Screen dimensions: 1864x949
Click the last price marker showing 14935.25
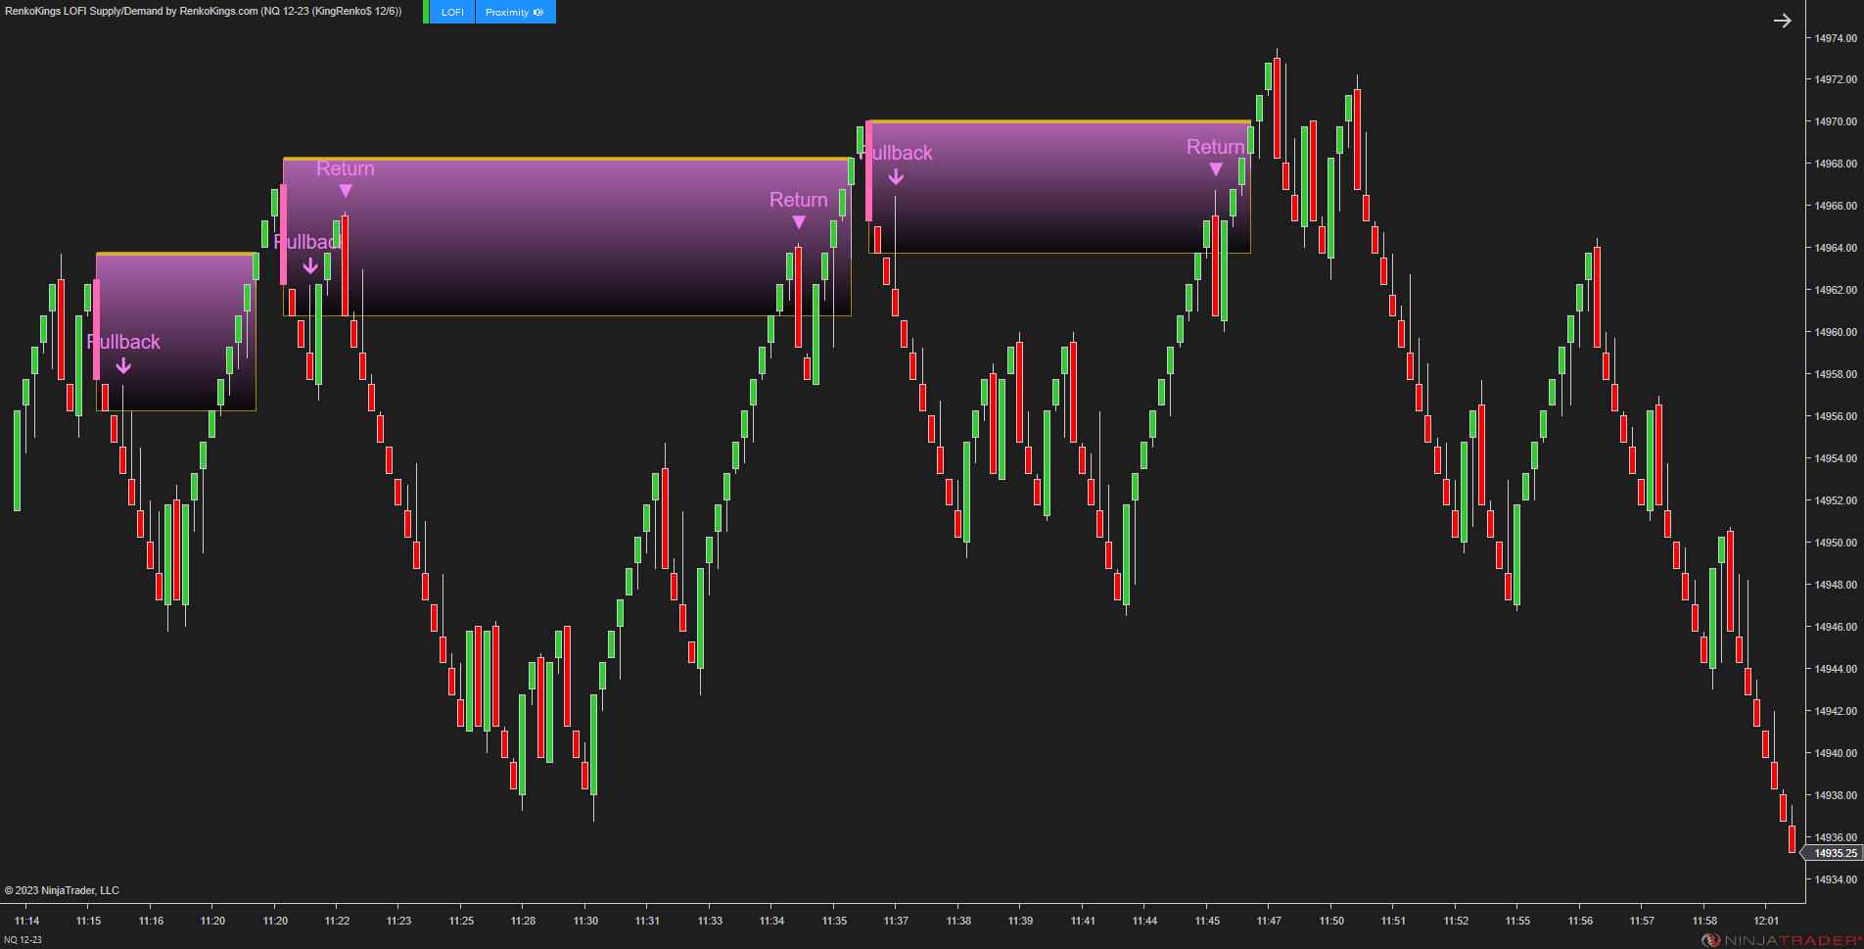[x=1831, y=853]
